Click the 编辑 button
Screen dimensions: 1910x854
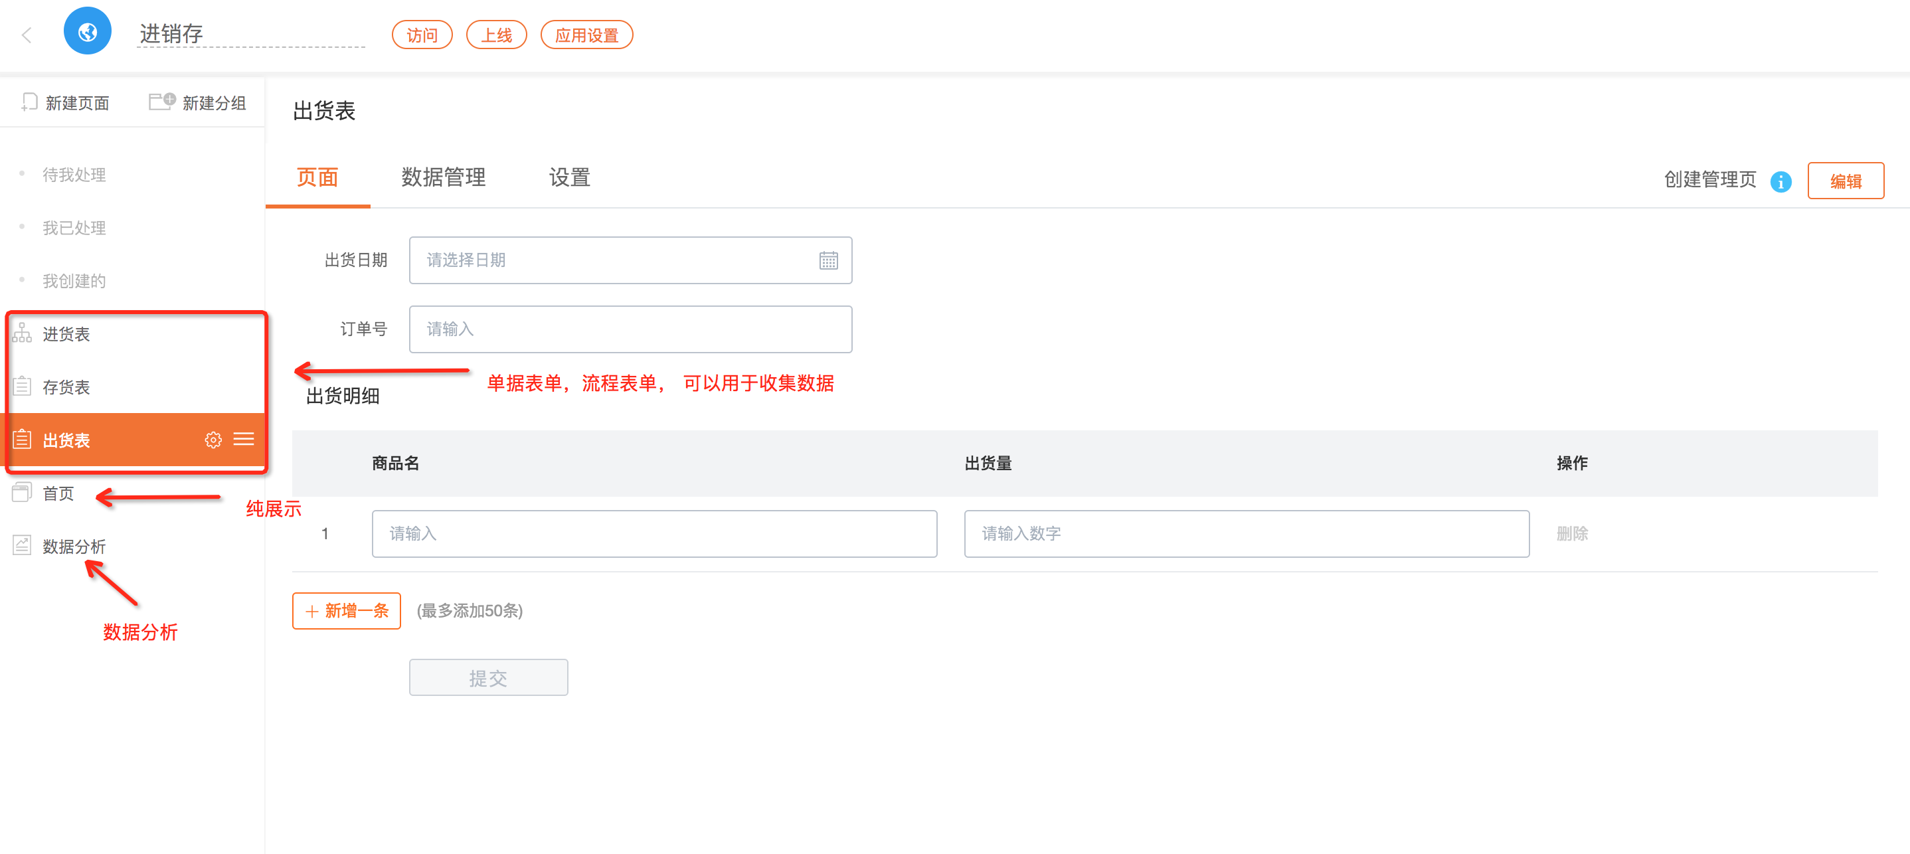tap(1845, 181)
